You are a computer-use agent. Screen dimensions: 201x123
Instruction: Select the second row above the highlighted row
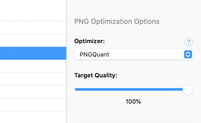33,27
